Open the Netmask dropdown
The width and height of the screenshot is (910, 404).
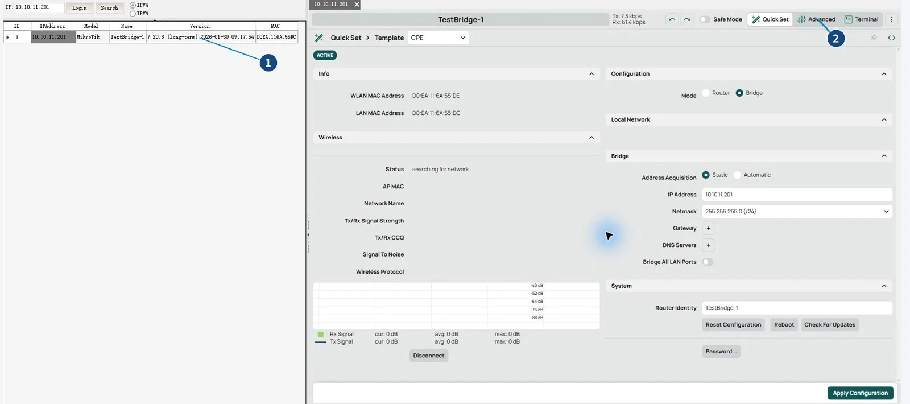point(797,211)
